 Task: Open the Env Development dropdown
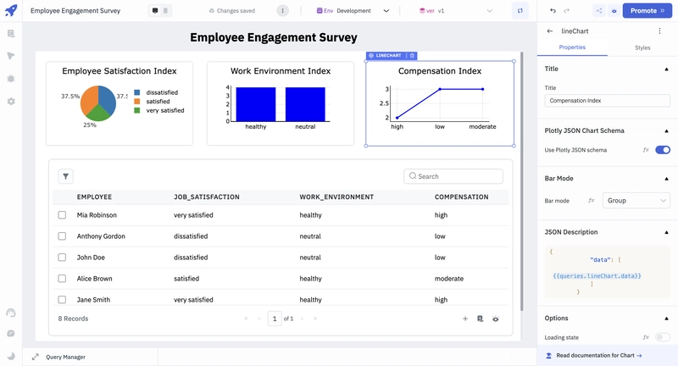tap(353, 11)
